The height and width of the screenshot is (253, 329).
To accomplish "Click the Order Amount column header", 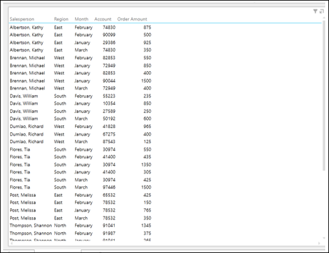I will (132, 19).
